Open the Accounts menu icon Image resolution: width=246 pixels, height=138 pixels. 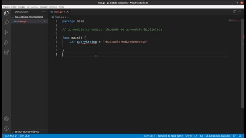pyautogui.click(x=7, y=119)
